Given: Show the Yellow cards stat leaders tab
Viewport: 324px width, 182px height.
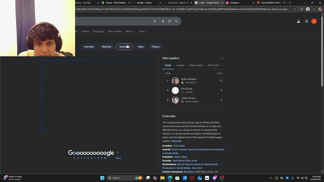Looking at the screenshot, I should click(x=196, y=65).
